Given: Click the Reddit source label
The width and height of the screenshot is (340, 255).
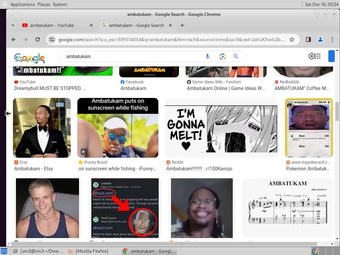Looking at the screenshot, I should click(x=177, y=162).
